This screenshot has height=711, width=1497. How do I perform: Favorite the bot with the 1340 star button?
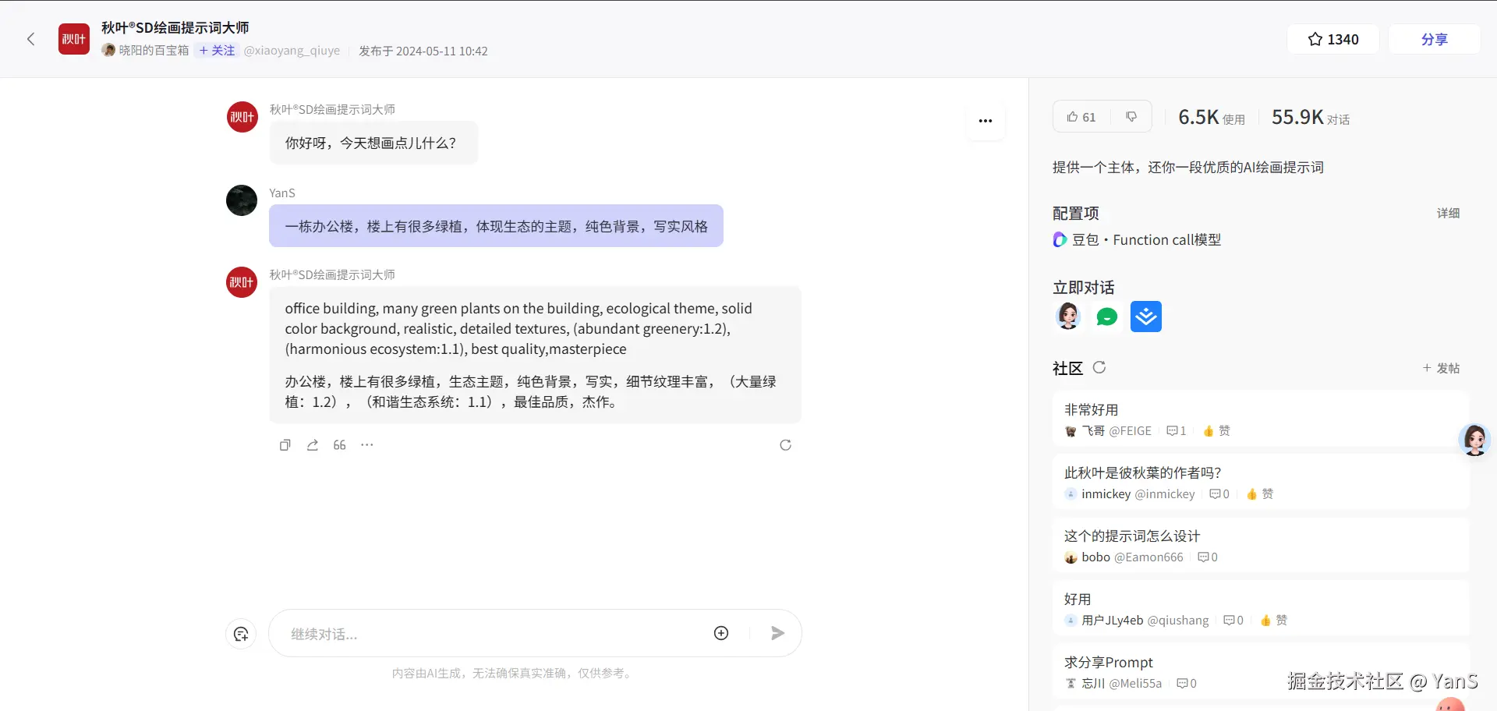[1333, 39]
